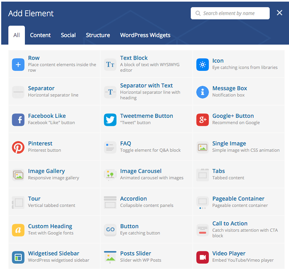
Task: Click the blue plus Row icon
Action: 18,64
